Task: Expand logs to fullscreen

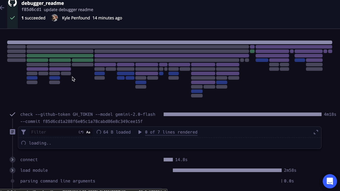Action: [x=316, y=132]
